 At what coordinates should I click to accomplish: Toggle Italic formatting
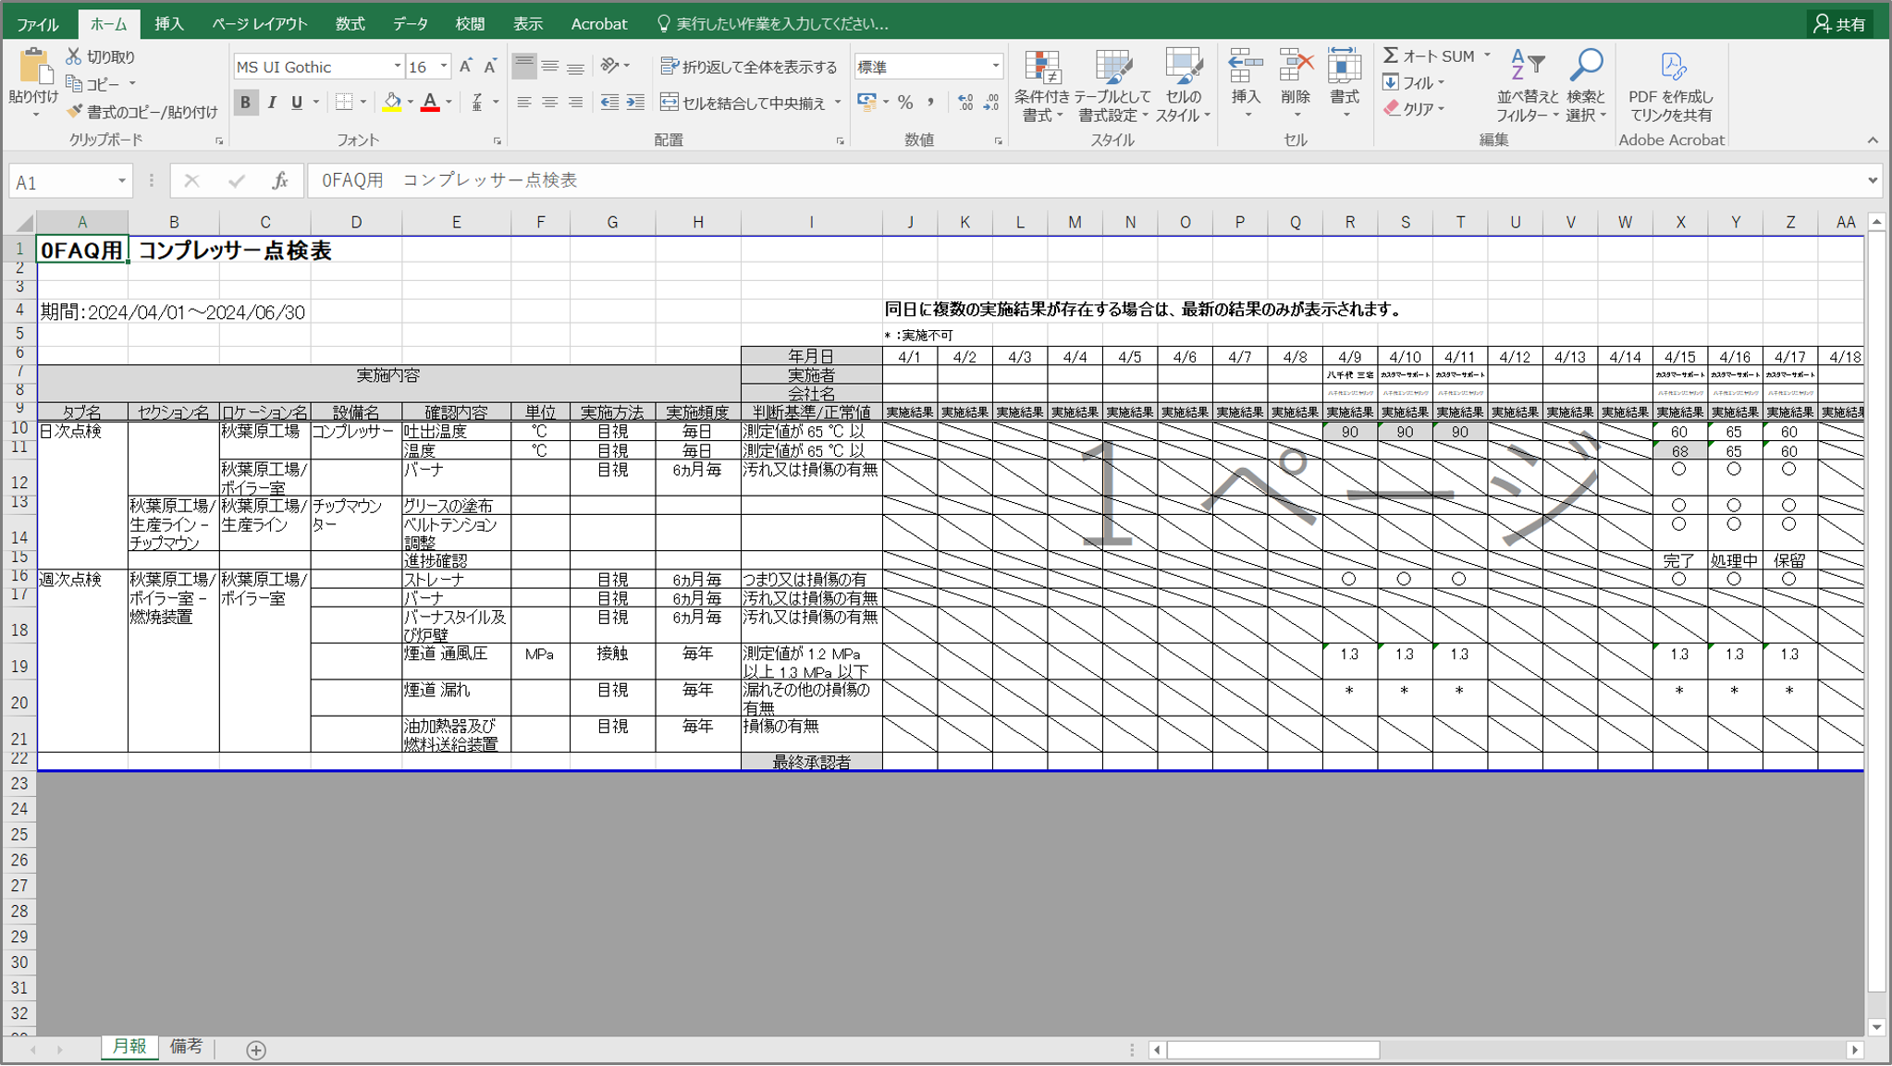(271, 103)
